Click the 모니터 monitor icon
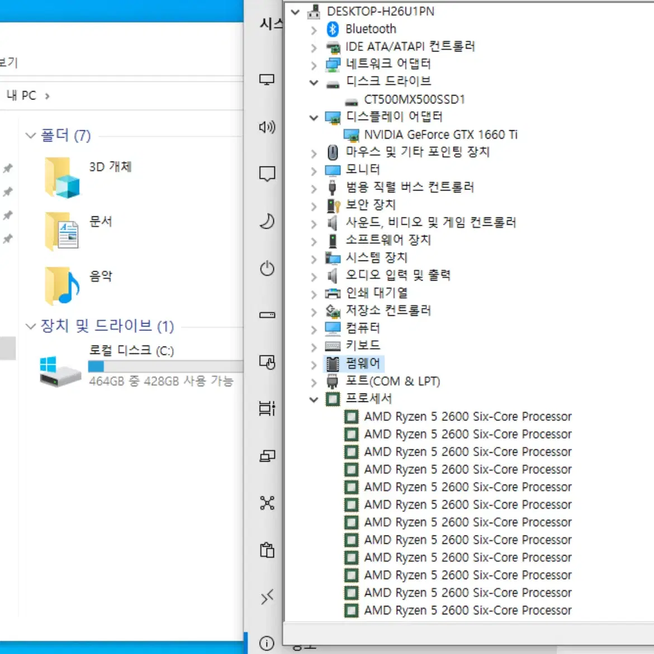The height and width of the screenshot is (654, 654). (x=333, y=170)
